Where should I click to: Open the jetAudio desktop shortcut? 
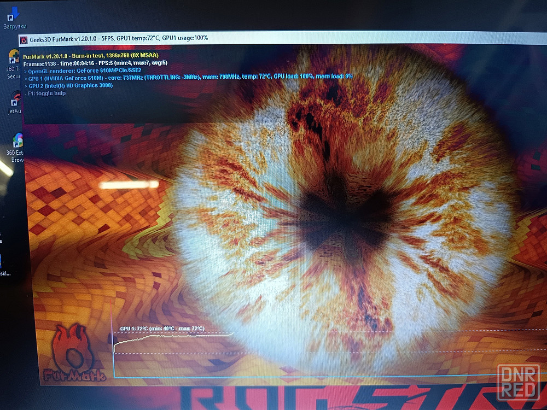coord(15,103)
